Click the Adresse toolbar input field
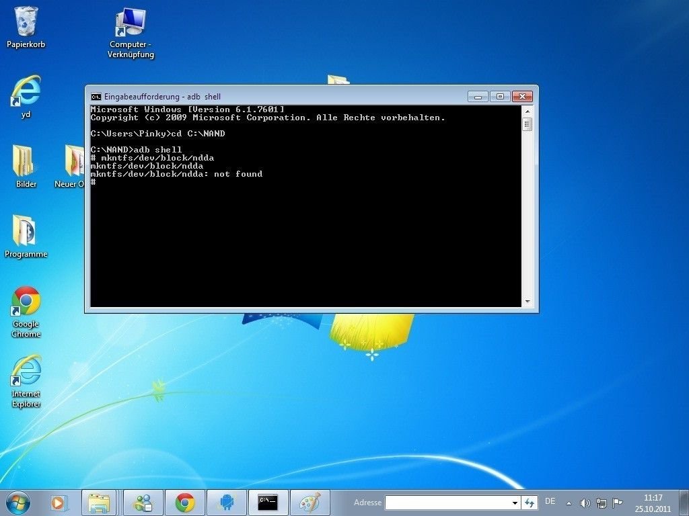The height and width of the screenshot is (516, 689). point(447,503)
